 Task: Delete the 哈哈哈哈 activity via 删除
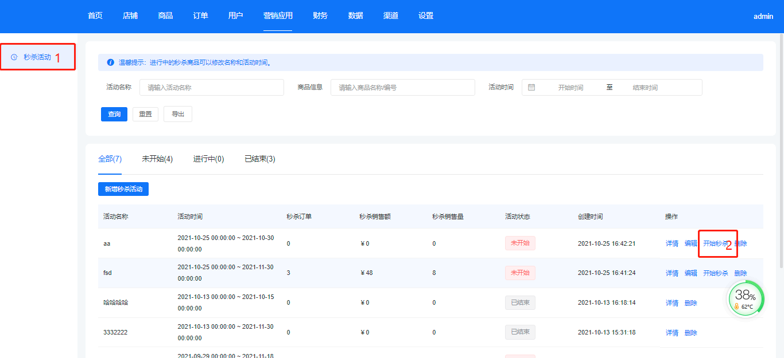[691, 303]
